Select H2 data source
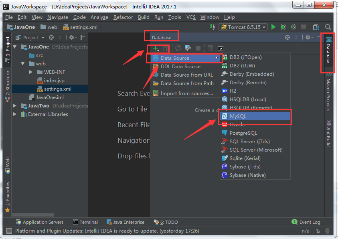This screenshot has height=239, width=338. click(x=255, y=91)
